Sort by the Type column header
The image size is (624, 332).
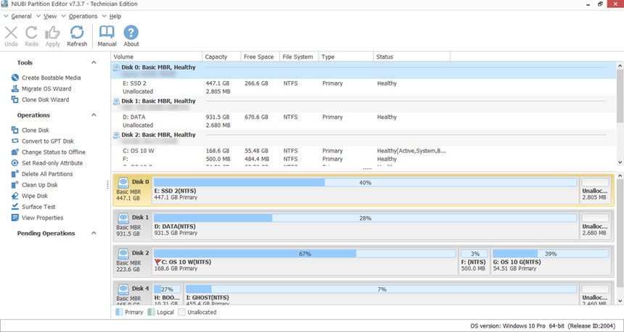[346, 57]
